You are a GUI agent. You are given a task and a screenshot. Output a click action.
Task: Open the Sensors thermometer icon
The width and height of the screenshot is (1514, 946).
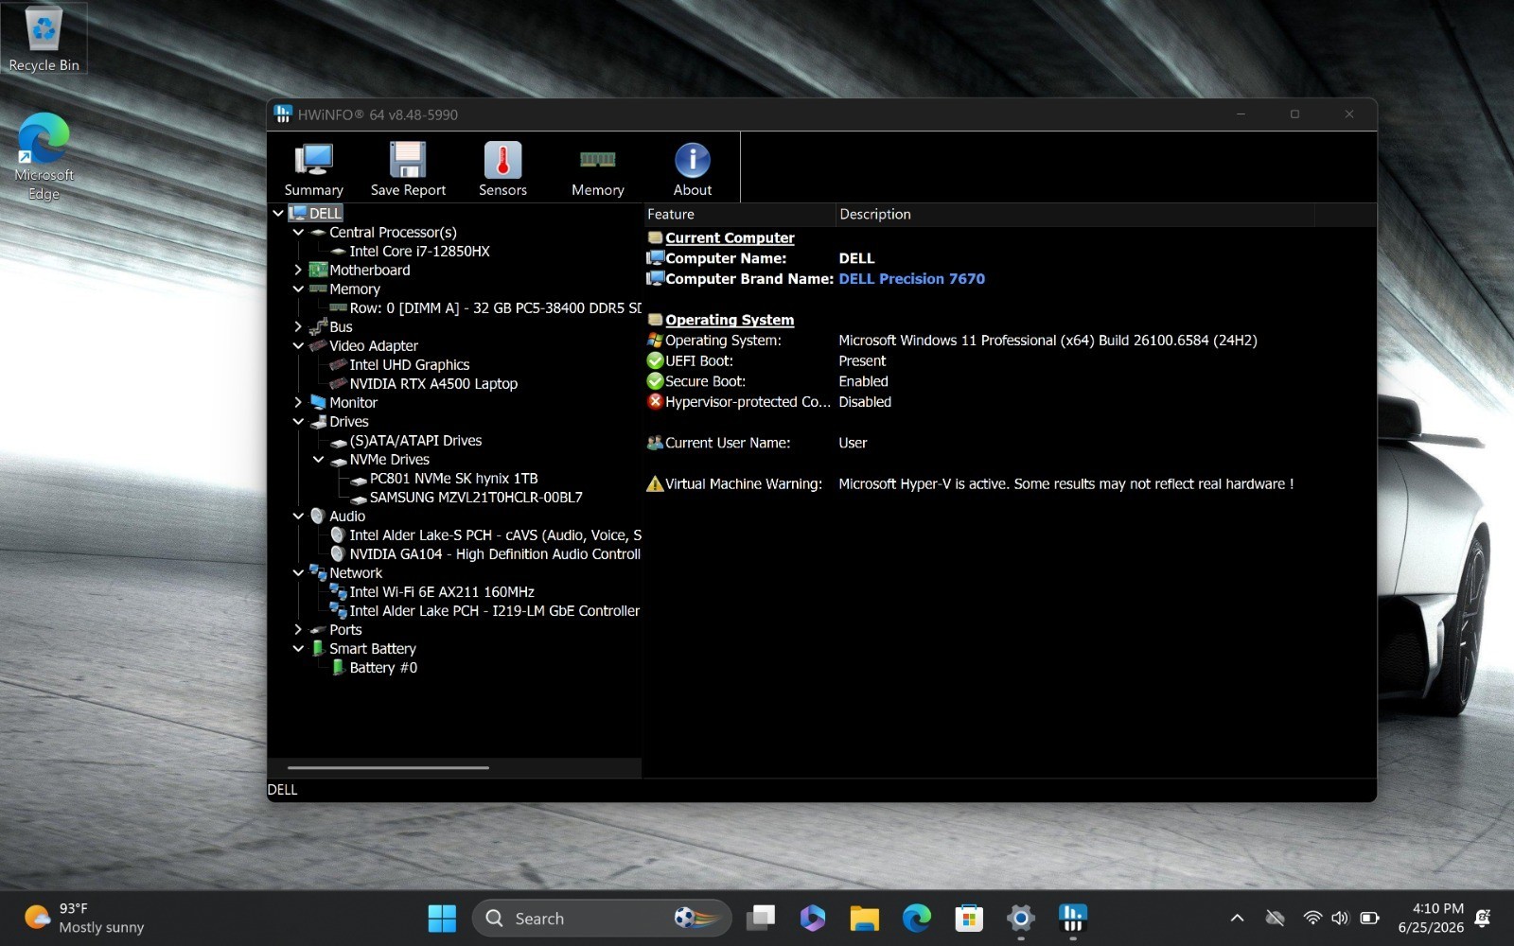[502, 168]
